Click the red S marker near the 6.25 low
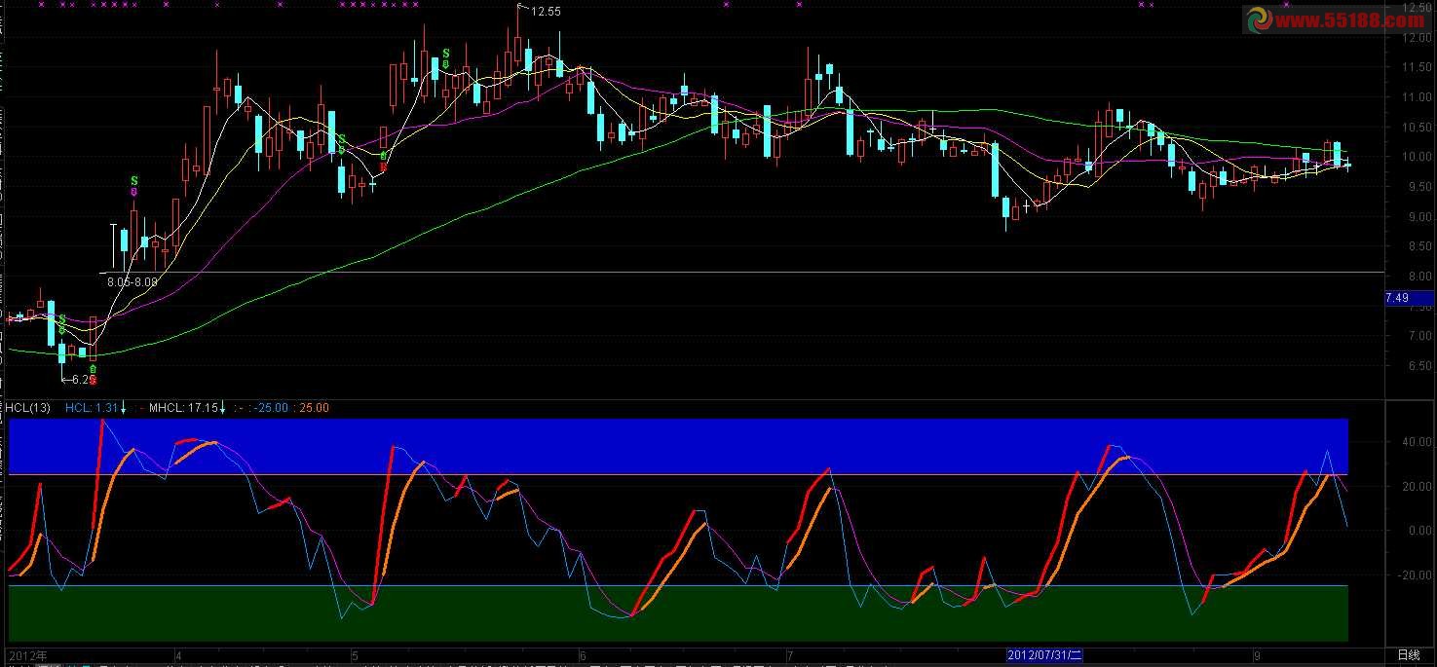 click(x=94, y=380)
